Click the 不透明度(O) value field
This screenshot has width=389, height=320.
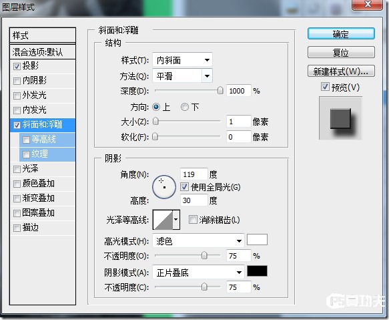coord(239,256)
